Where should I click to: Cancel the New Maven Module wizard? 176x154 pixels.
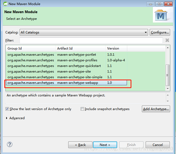pos(157,145)
